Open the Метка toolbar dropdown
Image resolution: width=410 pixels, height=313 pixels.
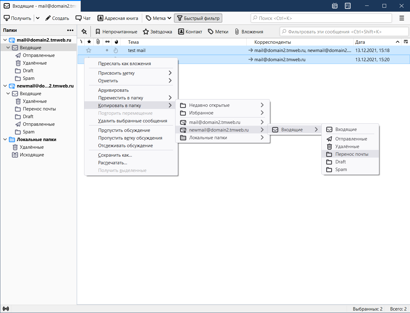(158, 18)
